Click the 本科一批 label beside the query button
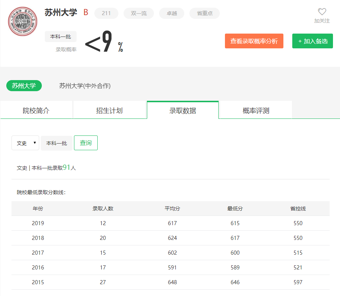The width and height of the screenshot is (340, 296). point(57,143)
